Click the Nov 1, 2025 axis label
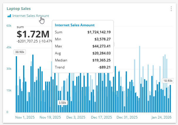This screenshot has width=178, height=125. (x=25, y=117)
